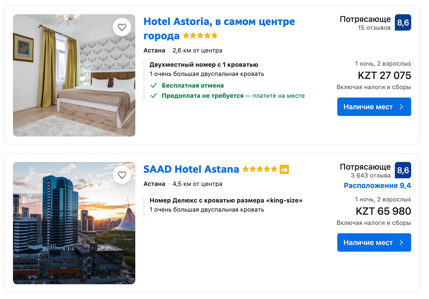View SAAD Hotel skyline photo
Image resolution: width=429 pixels, height=299 pixels.
74,223
